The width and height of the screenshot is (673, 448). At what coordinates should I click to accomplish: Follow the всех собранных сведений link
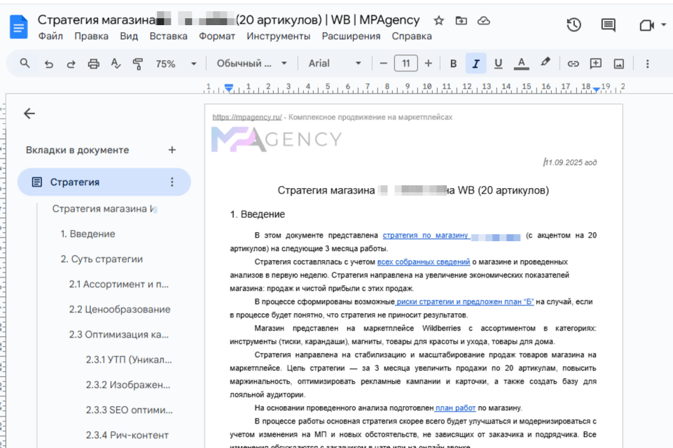[x=424, y=261]
